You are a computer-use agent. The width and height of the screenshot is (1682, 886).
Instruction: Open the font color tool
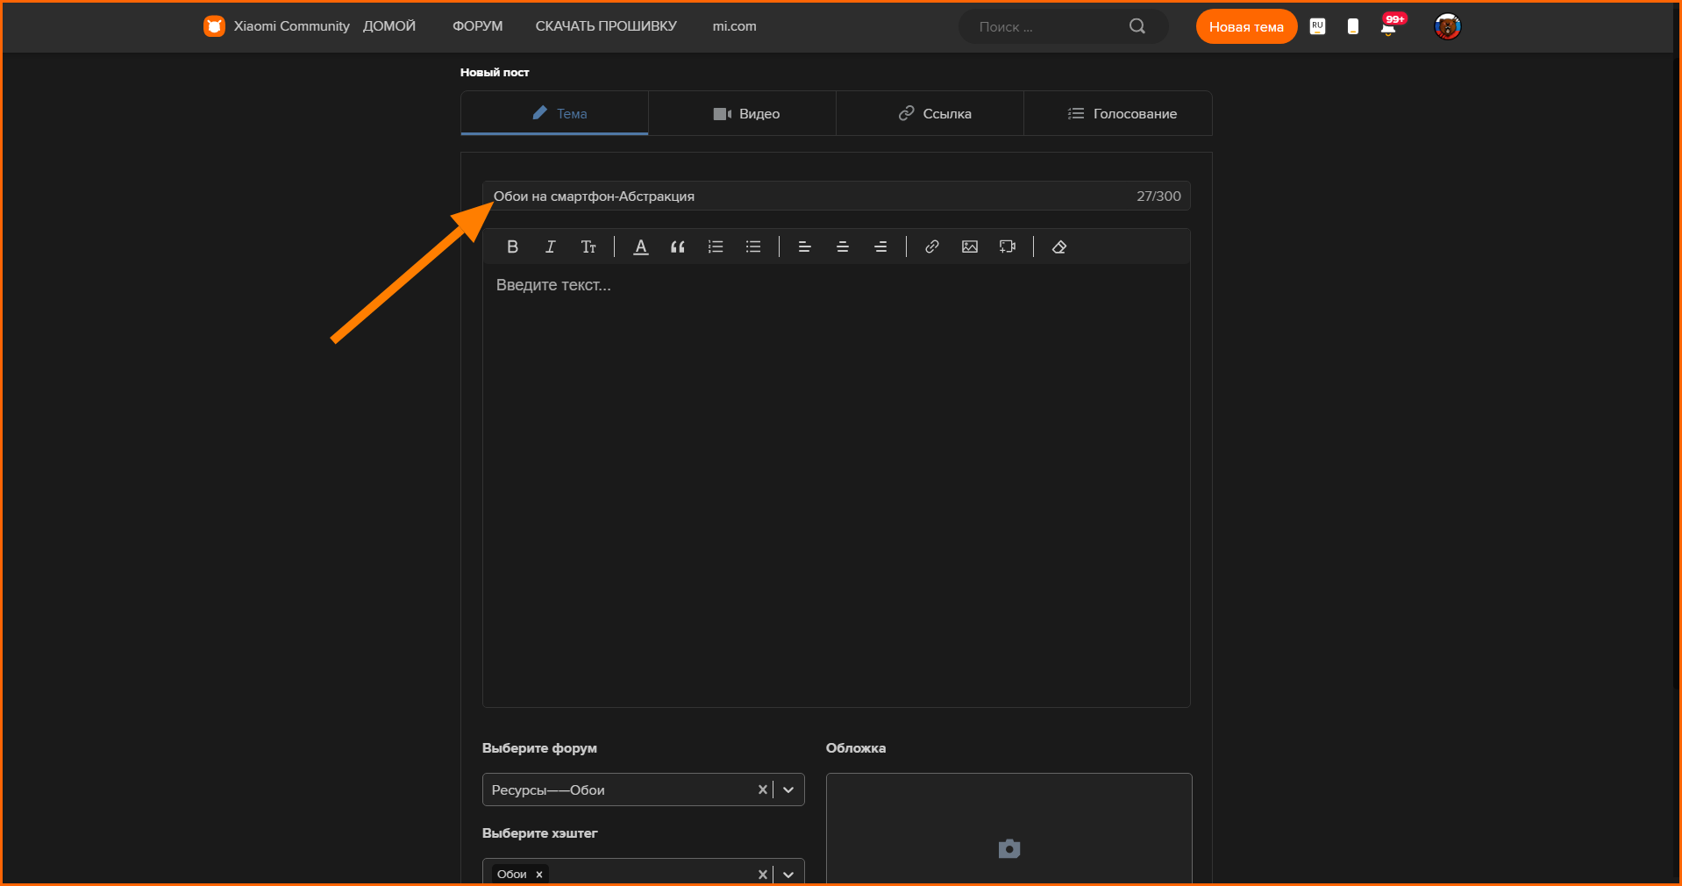click(641, 247)
